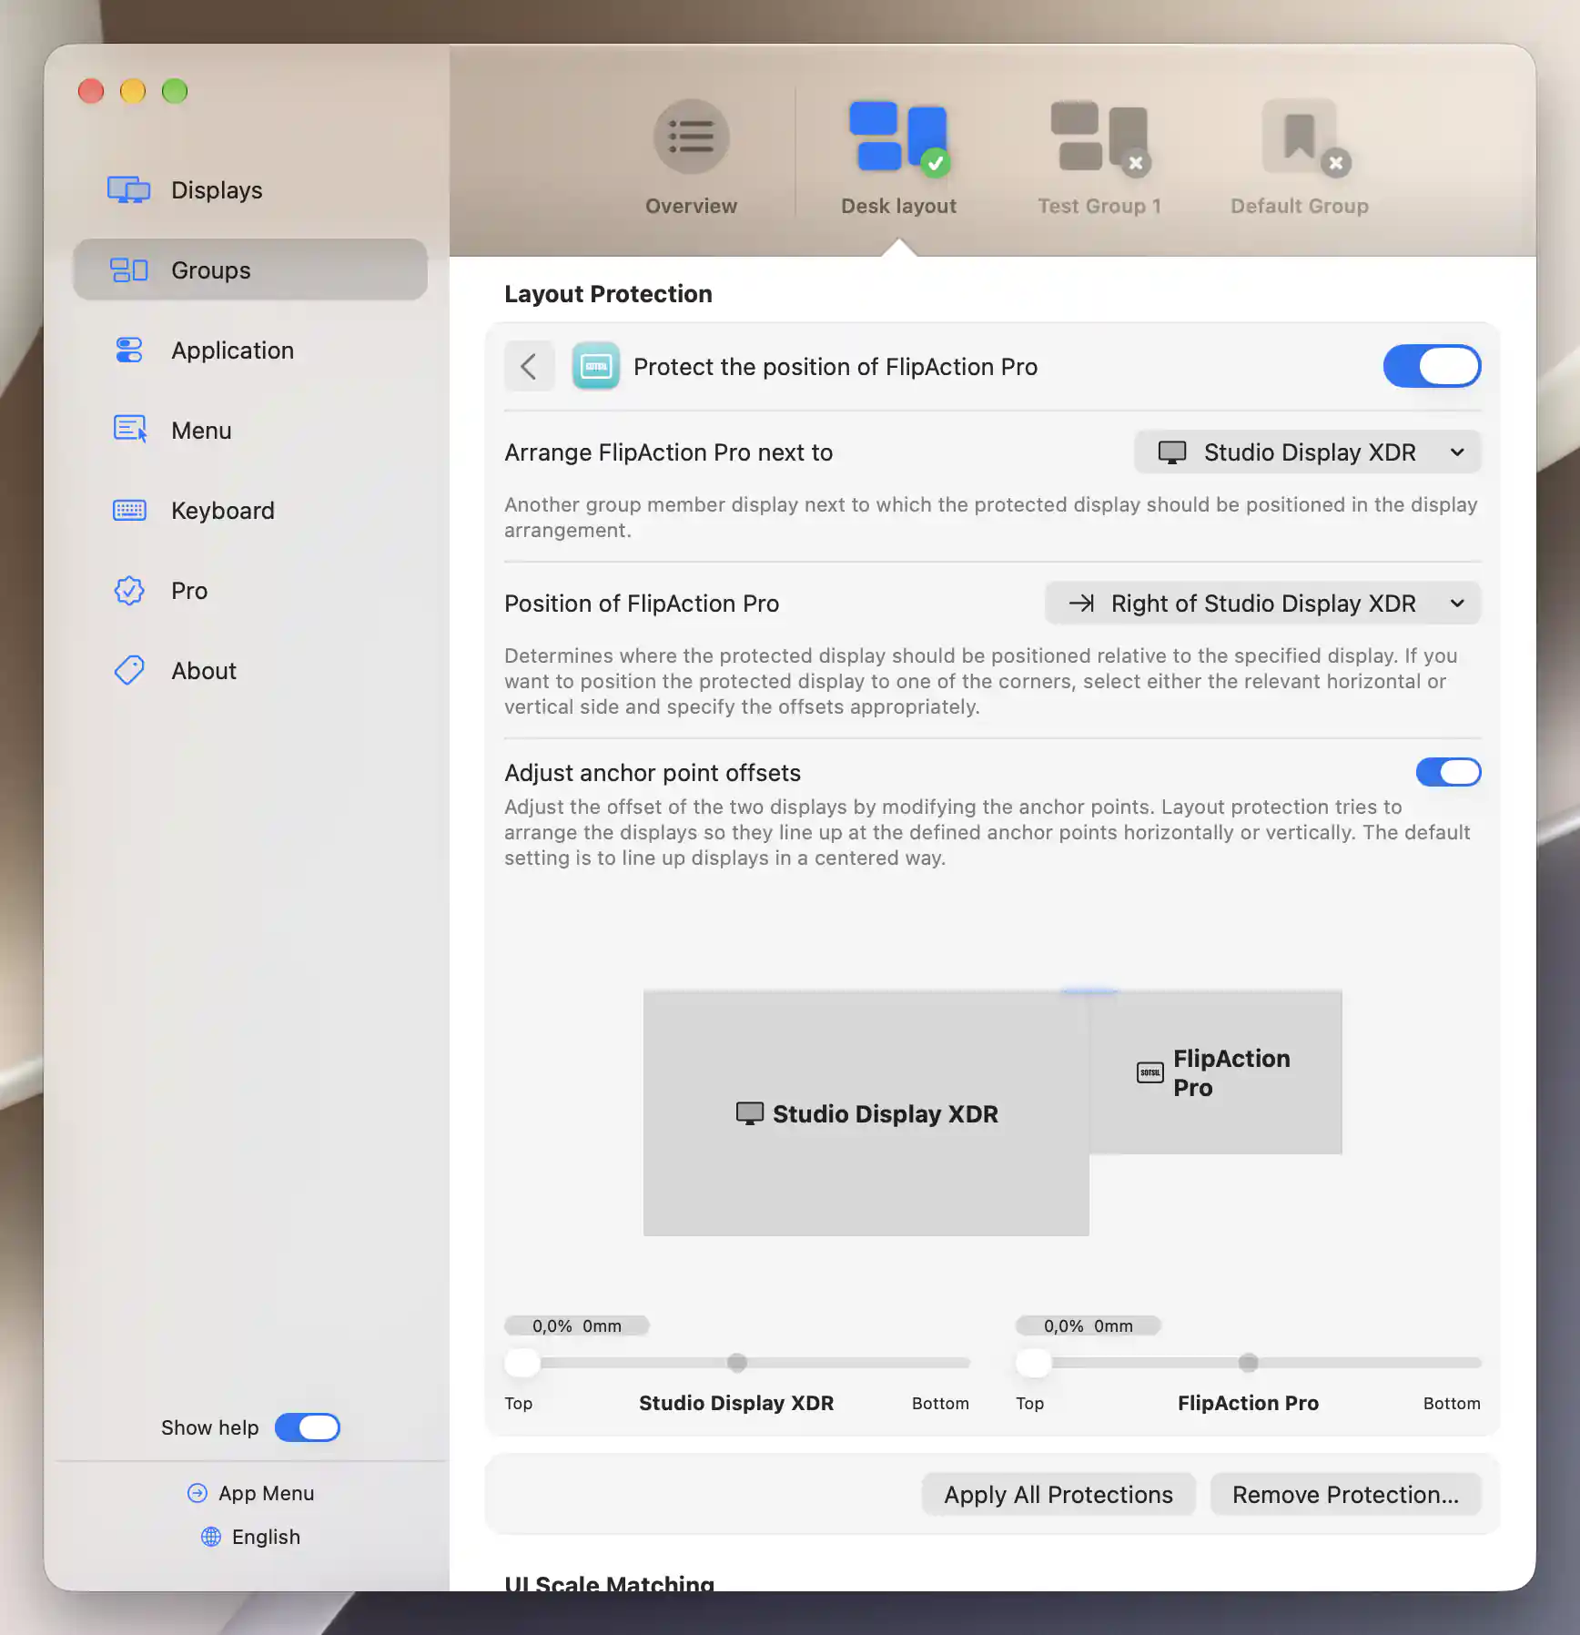The height and width of the screenshot is (1635, 1580).
Task: Go back with the chevron arrow
Action: pos(529,366)
